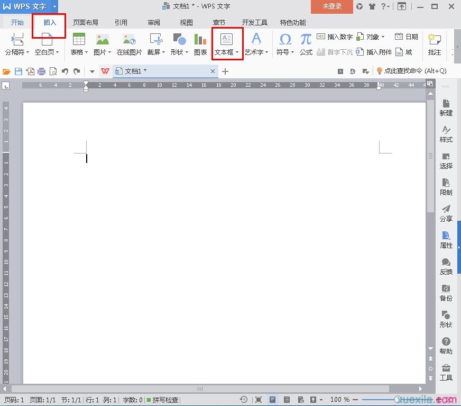
Task: Toggle 拼写检查 spell check in status bar
Action: tap(163, 400)
